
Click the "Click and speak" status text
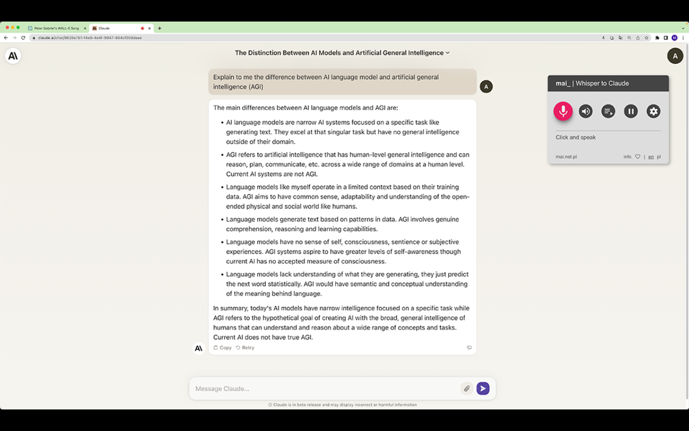(575, 137)
